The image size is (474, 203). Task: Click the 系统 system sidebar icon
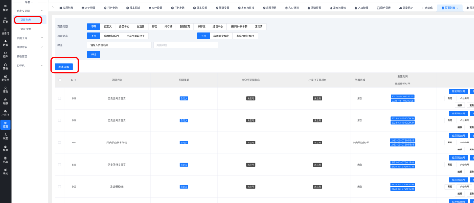click(x=6, y=171)
